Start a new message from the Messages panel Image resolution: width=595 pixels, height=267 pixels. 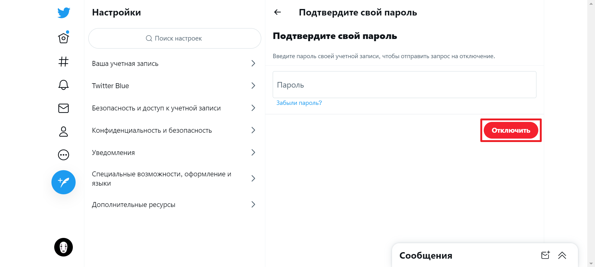click(x=546, y=255)
